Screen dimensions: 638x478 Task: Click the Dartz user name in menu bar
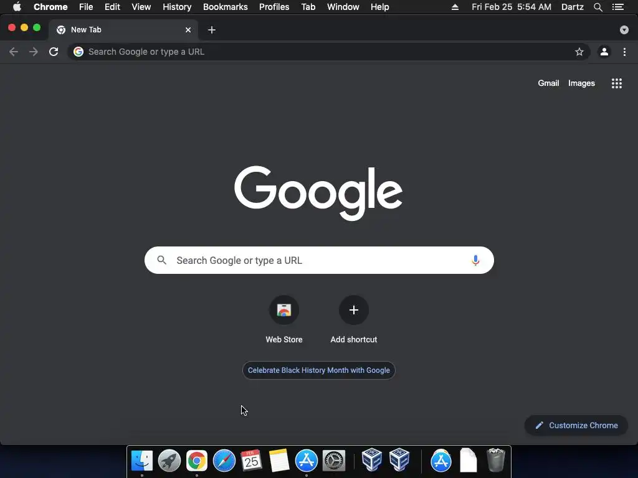pos(572,7)
